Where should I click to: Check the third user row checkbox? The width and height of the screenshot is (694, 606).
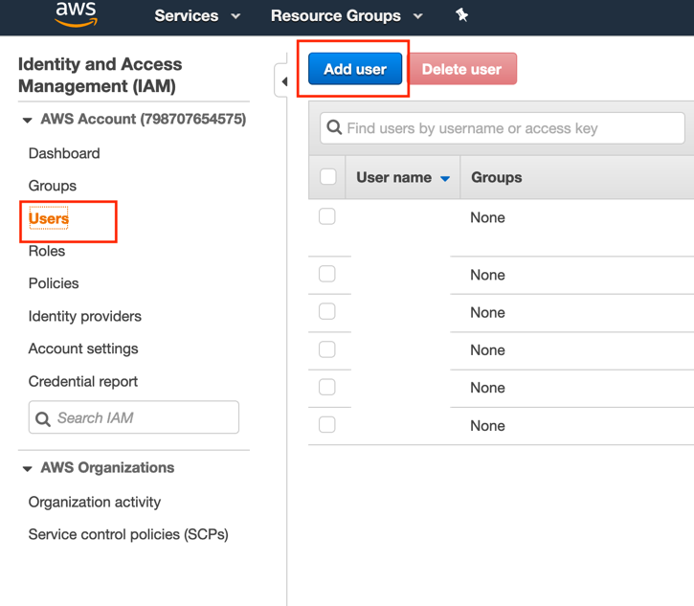[327, 311]
